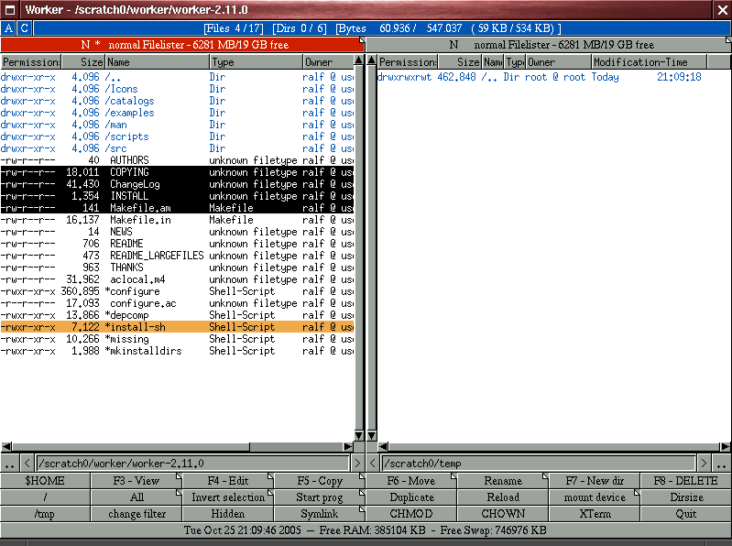Click the F5 - Copy button
The height and width of the screenshot is (546, 732).
tap(320, 481)
